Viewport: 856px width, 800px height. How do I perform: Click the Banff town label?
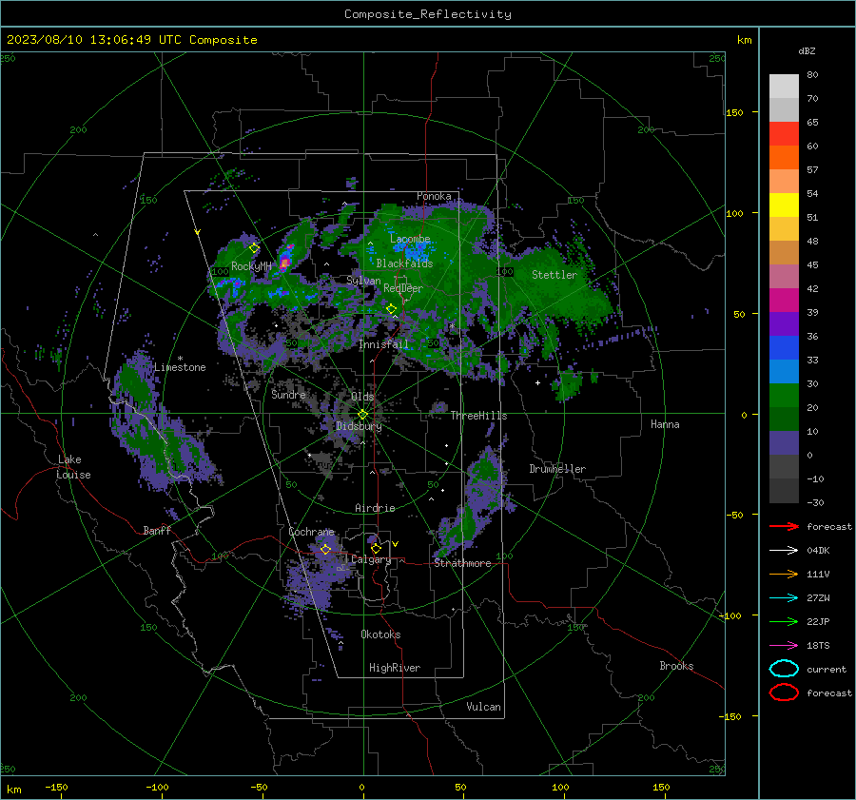click(157, 530)
